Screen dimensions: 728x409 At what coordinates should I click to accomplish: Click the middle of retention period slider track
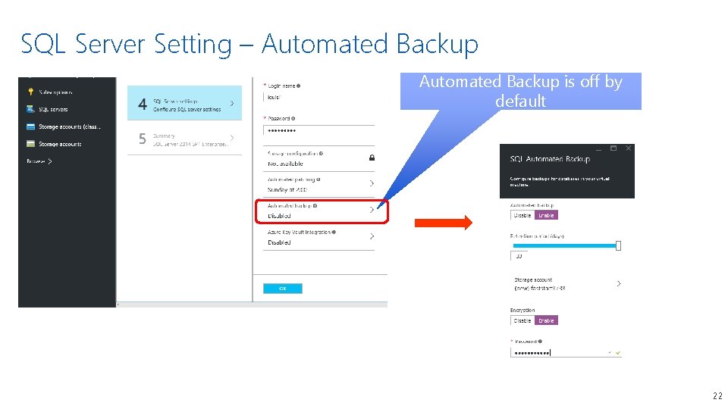pos(564,245)
